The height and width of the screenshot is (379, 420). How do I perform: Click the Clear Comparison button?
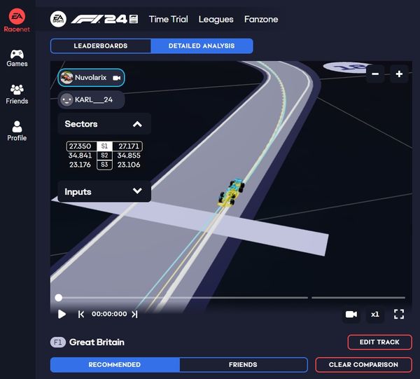pyautogui.click(x=363, y=365)
